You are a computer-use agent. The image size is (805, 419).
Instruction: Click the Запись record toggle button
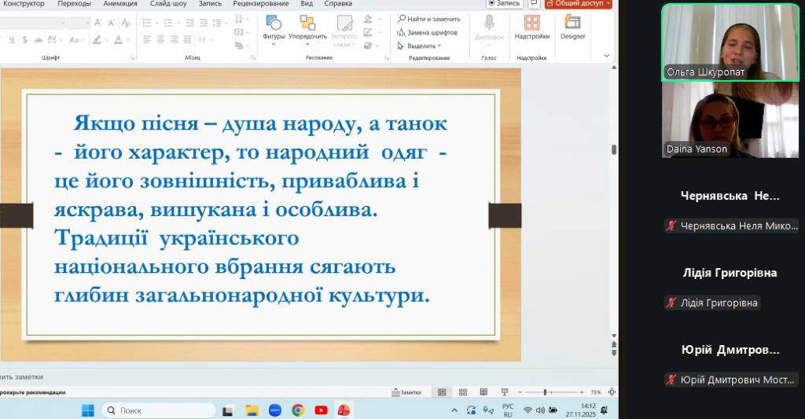tap(504, 3)
